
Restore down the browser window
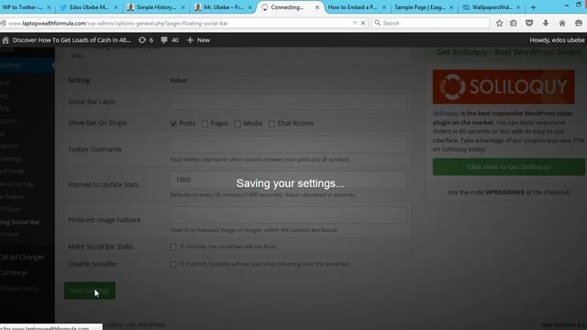[x=579, y=5]
